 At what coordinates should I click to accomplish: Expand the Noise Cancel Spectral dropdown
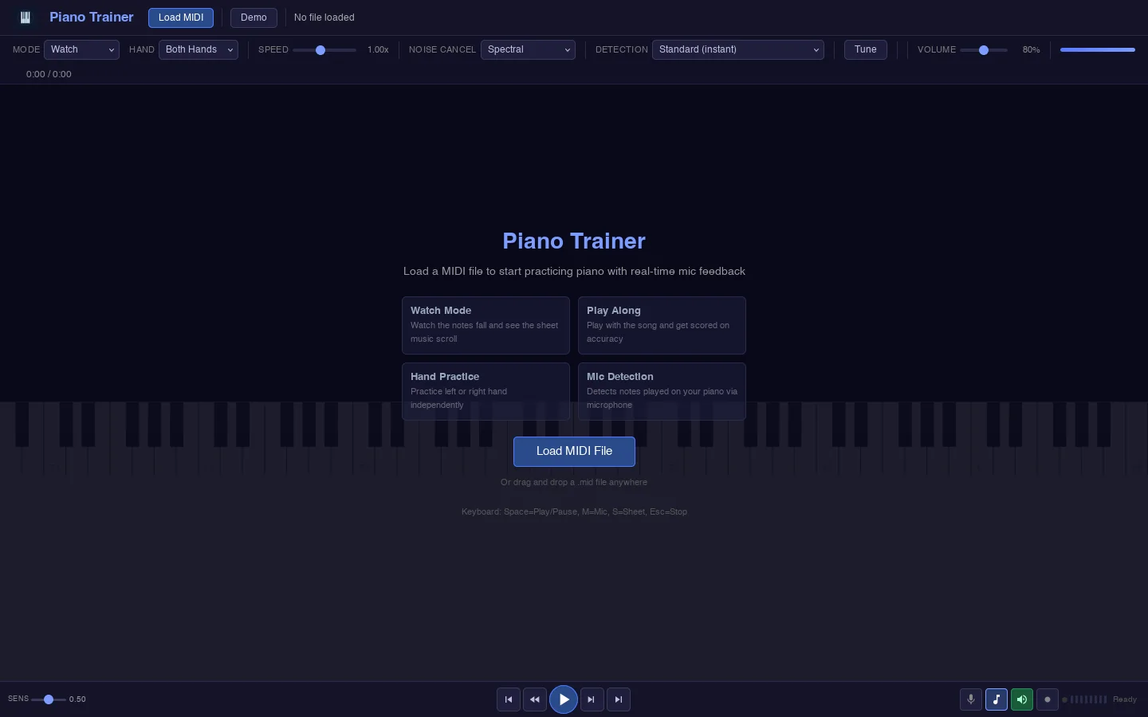click(528, 49)
